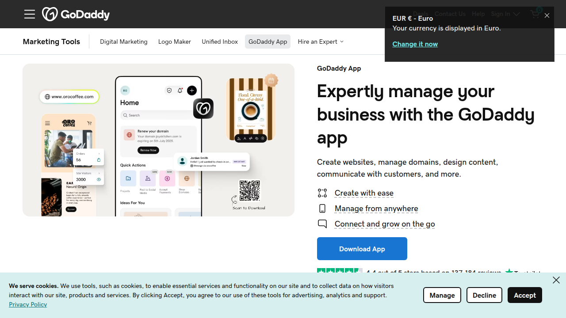566x318 pixels.
Task: Click the Post to Social Media quick action
Action: [x=148, y=179]
